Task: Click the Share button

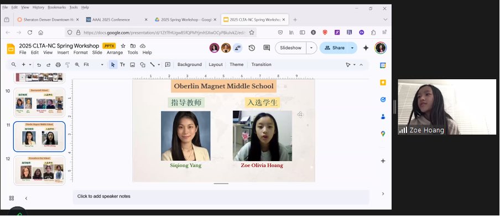Action: click(x=334, y=48)
